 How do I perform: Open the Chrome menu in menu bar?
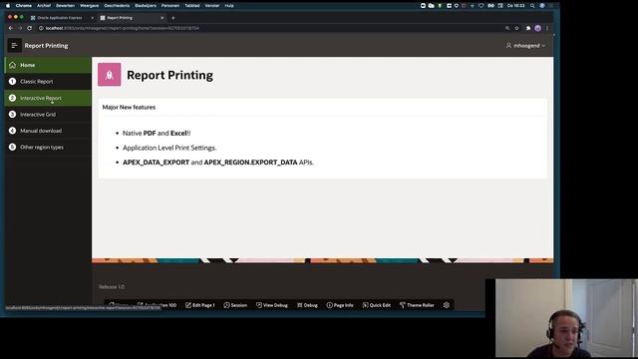click(x=24, y=6)
